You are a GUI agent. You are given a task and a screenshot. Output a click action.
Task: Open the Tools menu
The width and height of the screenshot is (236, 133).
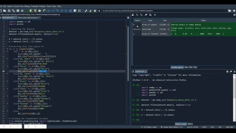[49, 6]
